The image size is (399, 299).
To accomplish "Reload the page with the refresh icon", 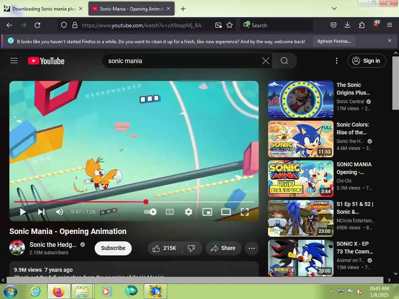I will (37, 25).
